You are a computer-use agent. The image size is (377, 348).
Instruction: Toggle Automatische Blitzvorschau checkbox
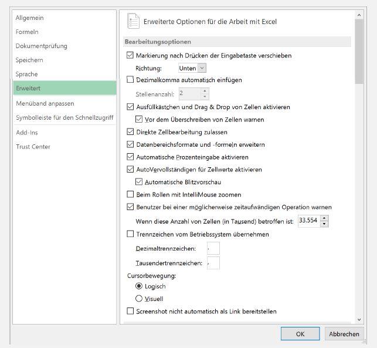click(x=139, y=182)
